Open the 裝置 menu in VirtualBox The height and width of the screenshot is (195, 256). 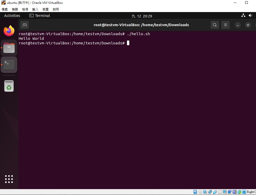[46, 9]
